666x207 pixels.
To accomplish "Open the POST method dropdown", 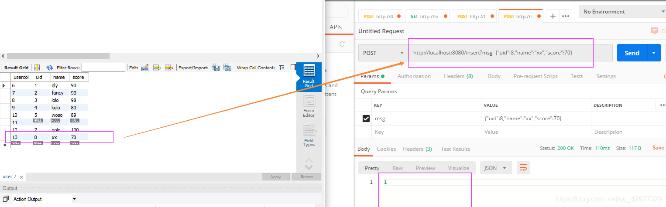I will (384, 53).
